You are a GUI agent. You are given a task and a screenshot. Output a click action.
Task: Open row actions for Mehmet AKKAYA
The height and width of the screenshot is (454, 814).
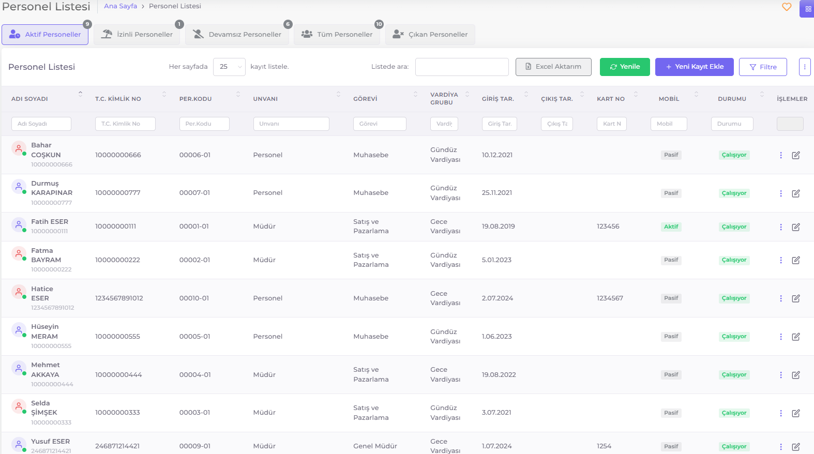pos(781,375)
